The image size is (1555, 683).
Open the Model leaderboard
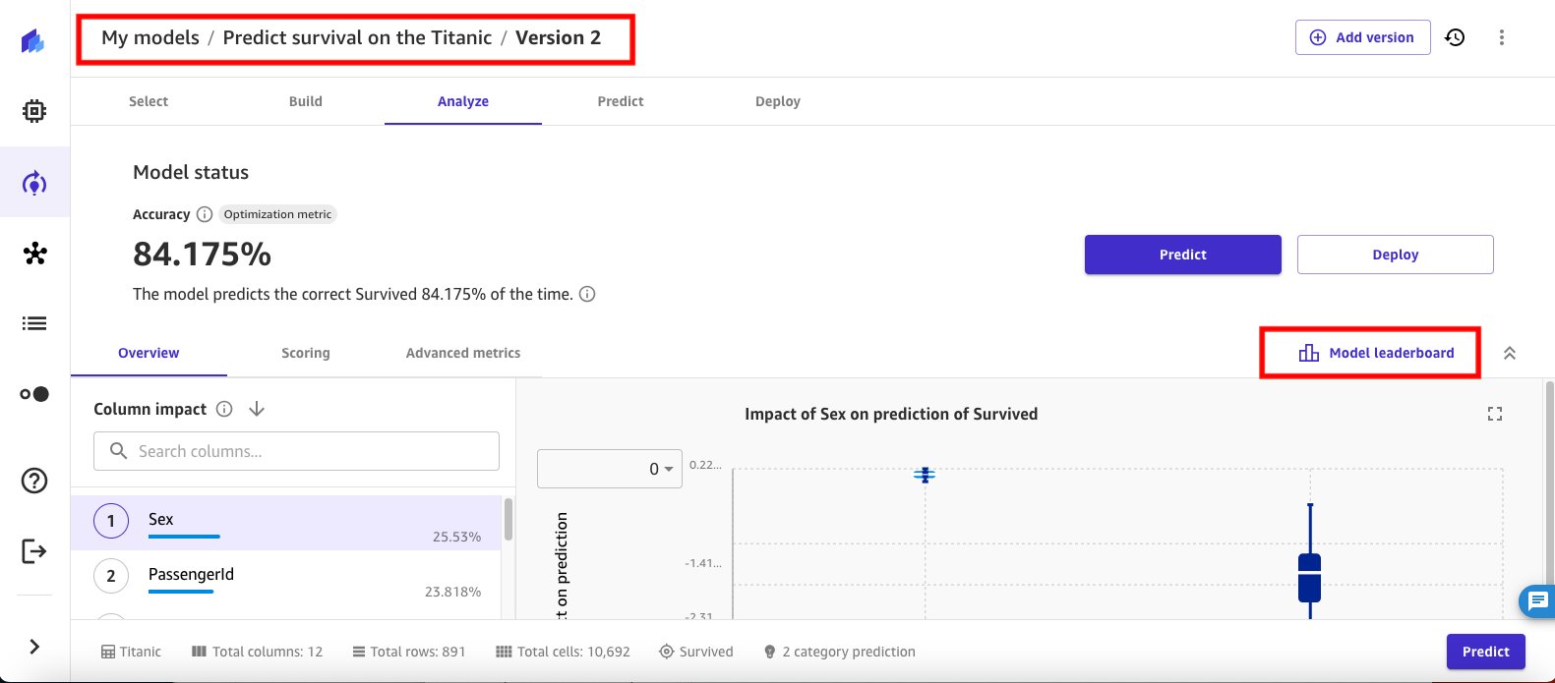coord(1376,353)
